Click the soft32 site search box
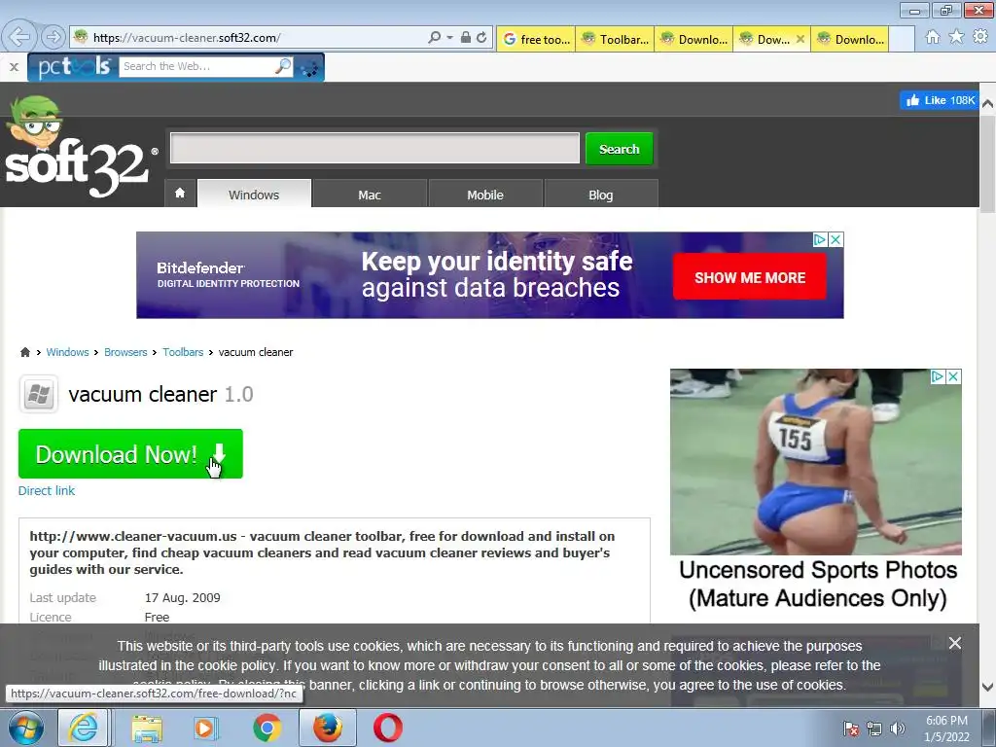Screen dimensions: 996x747 coord(374,148)
